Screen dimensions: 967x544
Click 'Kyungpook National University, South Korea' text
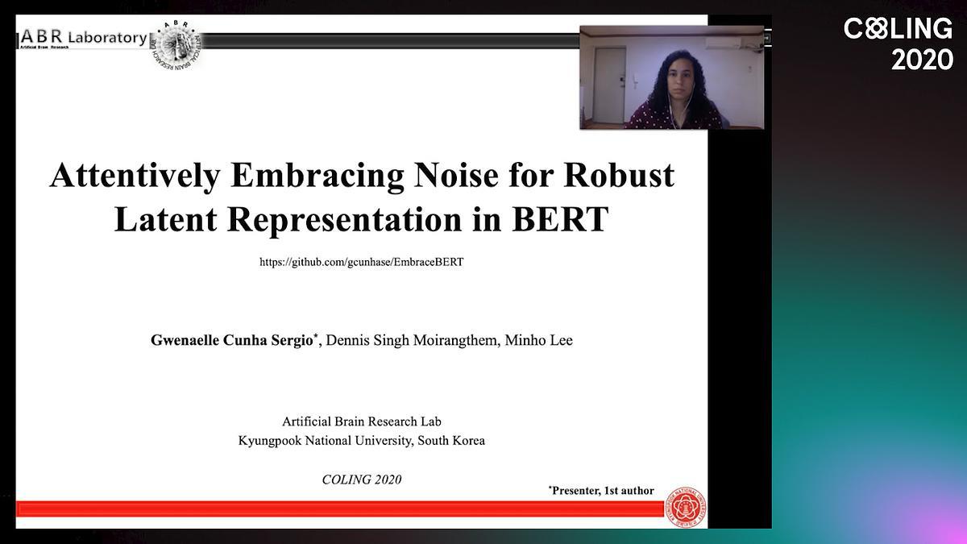[x=362, y=441]
